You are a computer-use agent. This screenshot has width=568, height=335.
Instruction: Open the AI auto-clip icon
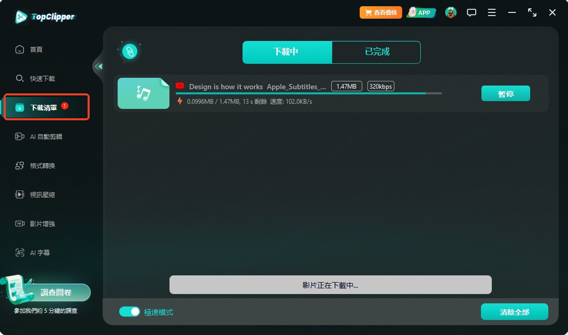point(20,137)
